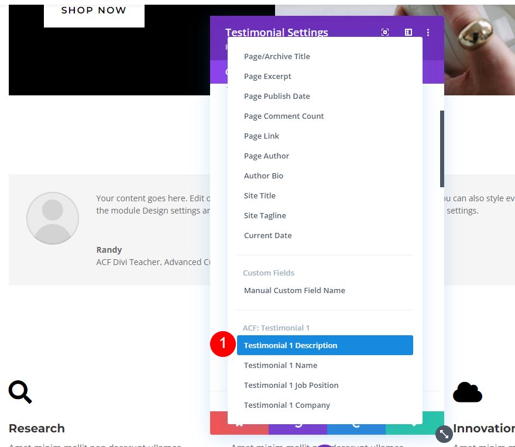Select Testimonial 1 Description option
The height and width of the screenshot is (447, 515).
tap(325, 345)
